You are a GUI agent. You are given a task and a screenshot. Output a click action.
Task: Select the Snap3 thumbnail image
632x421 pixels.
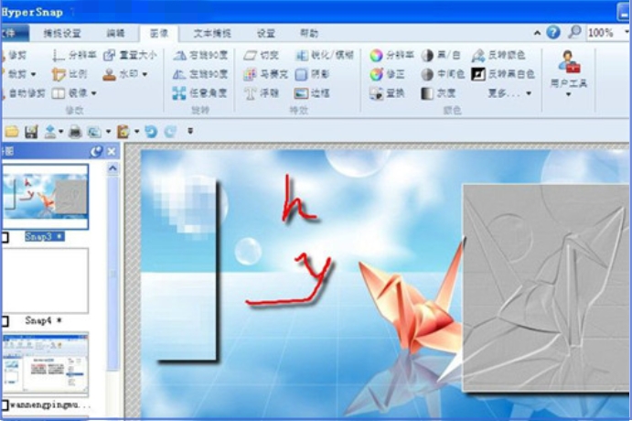[x=45, y=197]
